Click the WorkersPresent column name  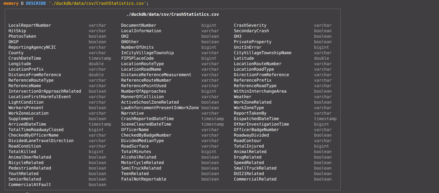tap(26, 108)
